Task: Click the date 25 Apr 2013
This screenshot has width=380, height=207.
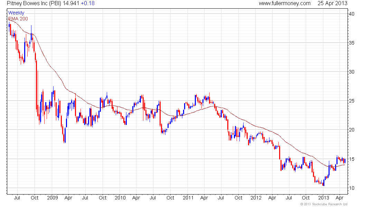Action: [x=332, y=3]
